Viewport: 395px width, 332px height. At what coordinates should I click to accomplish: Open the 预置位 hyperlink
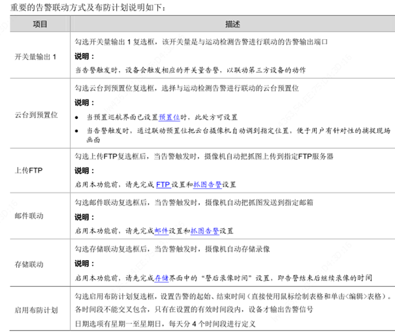click(x=168, y=116)
